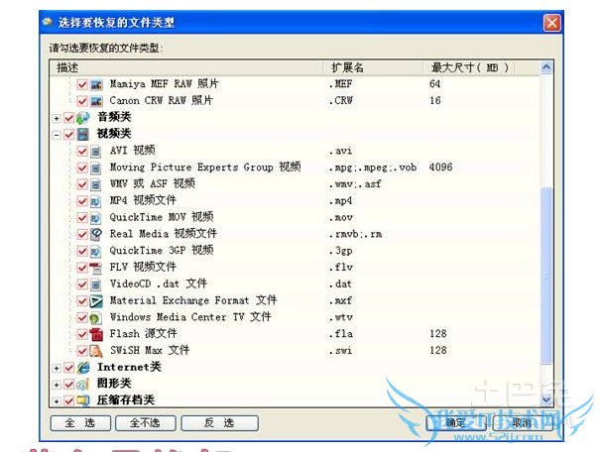The width and height of the screenshot is (600, 452).
Task: Click the 反选 invert selection button
Action: [219, 423]
